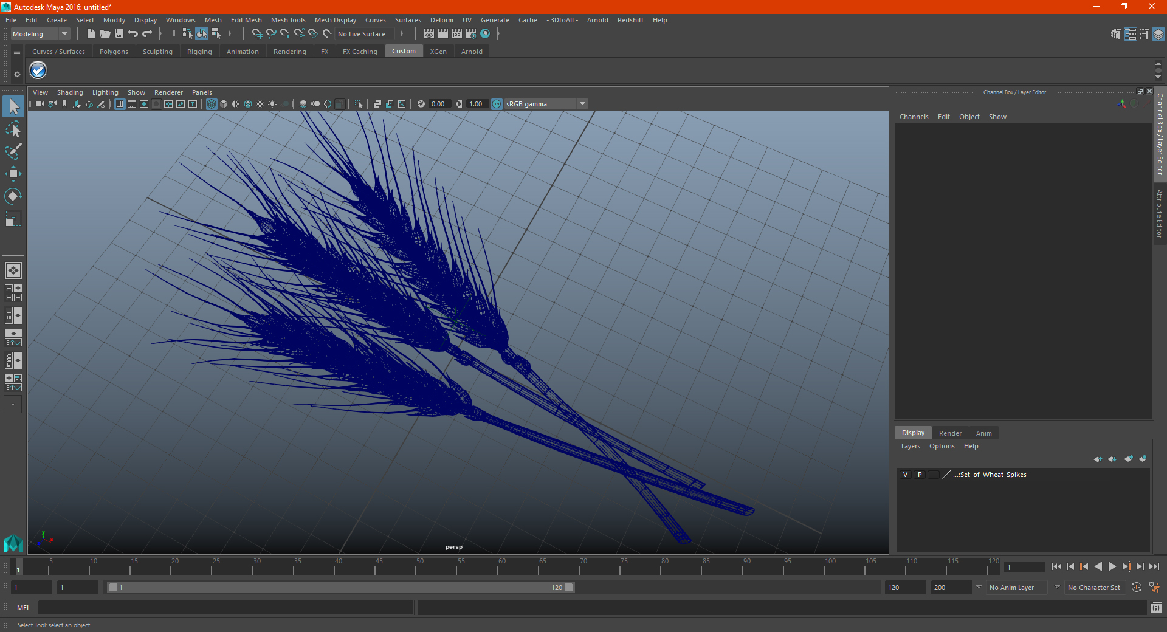Click the blue checkmark shelf button
Image resolution: width=1167 pixels, height=632 pixels.
[x=38, y=70]
